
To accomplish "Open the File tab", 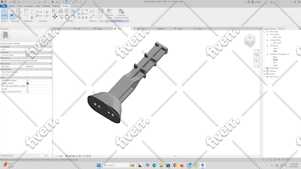I will (x=4, y=6).
